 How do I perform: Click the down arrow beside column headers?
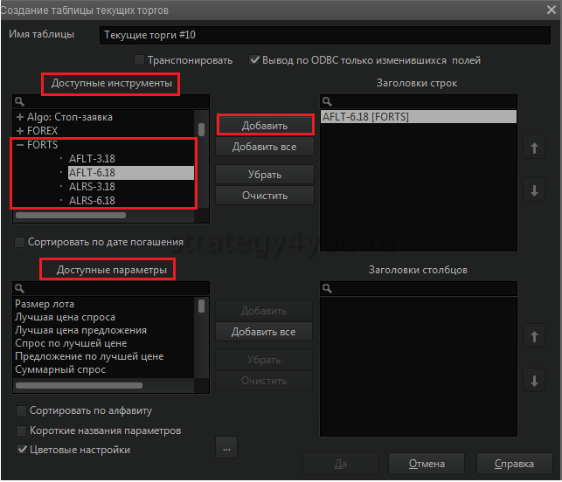pyautogui.click(x=533, y=380)
